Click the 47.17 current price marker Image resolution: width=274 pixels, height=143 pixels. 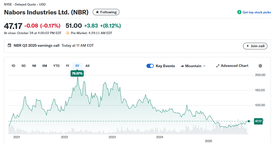258,121
